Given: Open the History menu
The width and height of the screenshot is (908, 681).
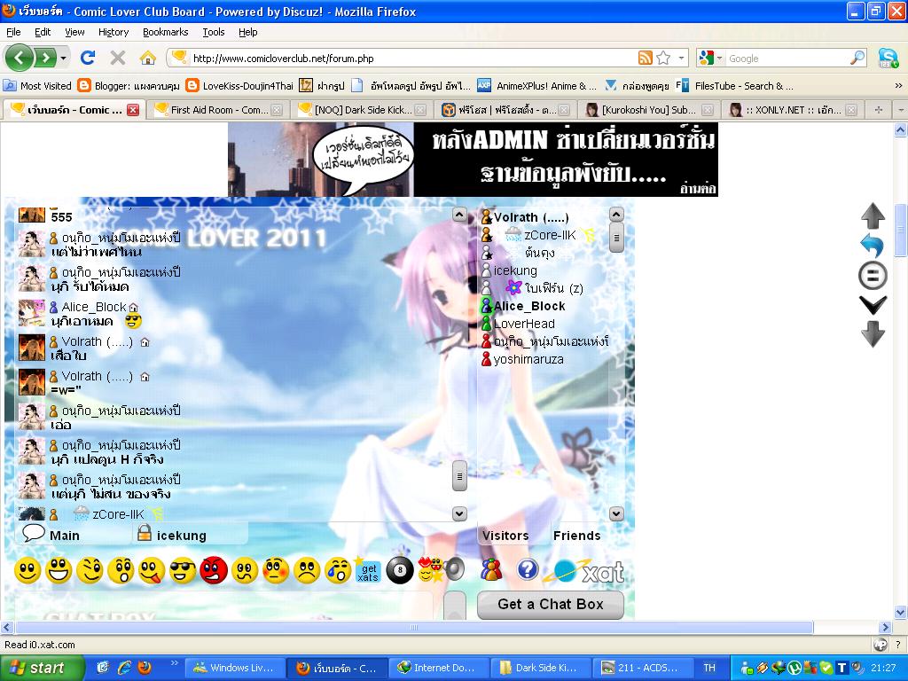Looking at the screenshot, I should tap(113, 32).
